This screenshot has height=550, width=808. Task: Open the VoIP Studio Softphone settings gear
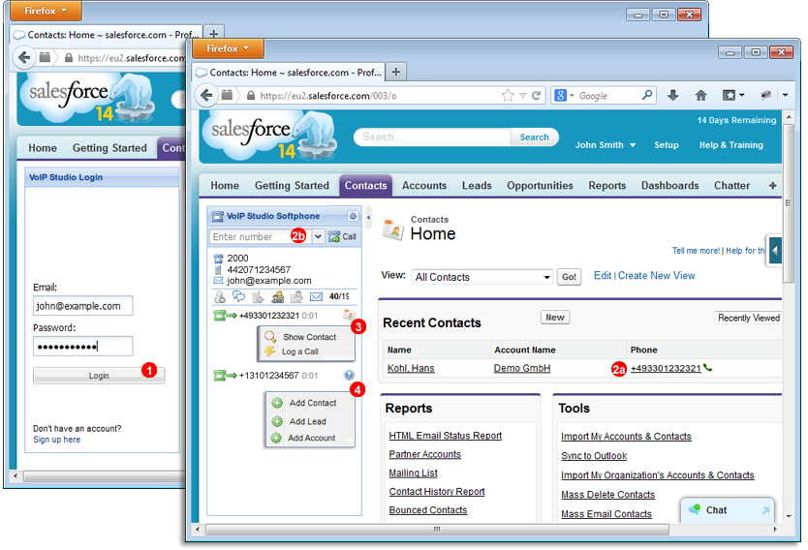(353, 216)
